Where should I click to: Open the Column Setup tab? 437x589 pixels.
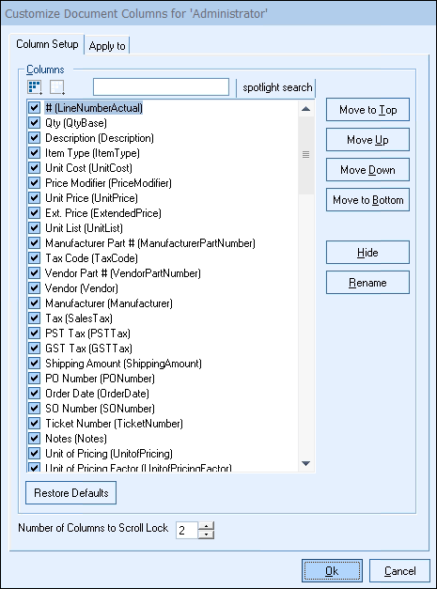pos(47,44)
